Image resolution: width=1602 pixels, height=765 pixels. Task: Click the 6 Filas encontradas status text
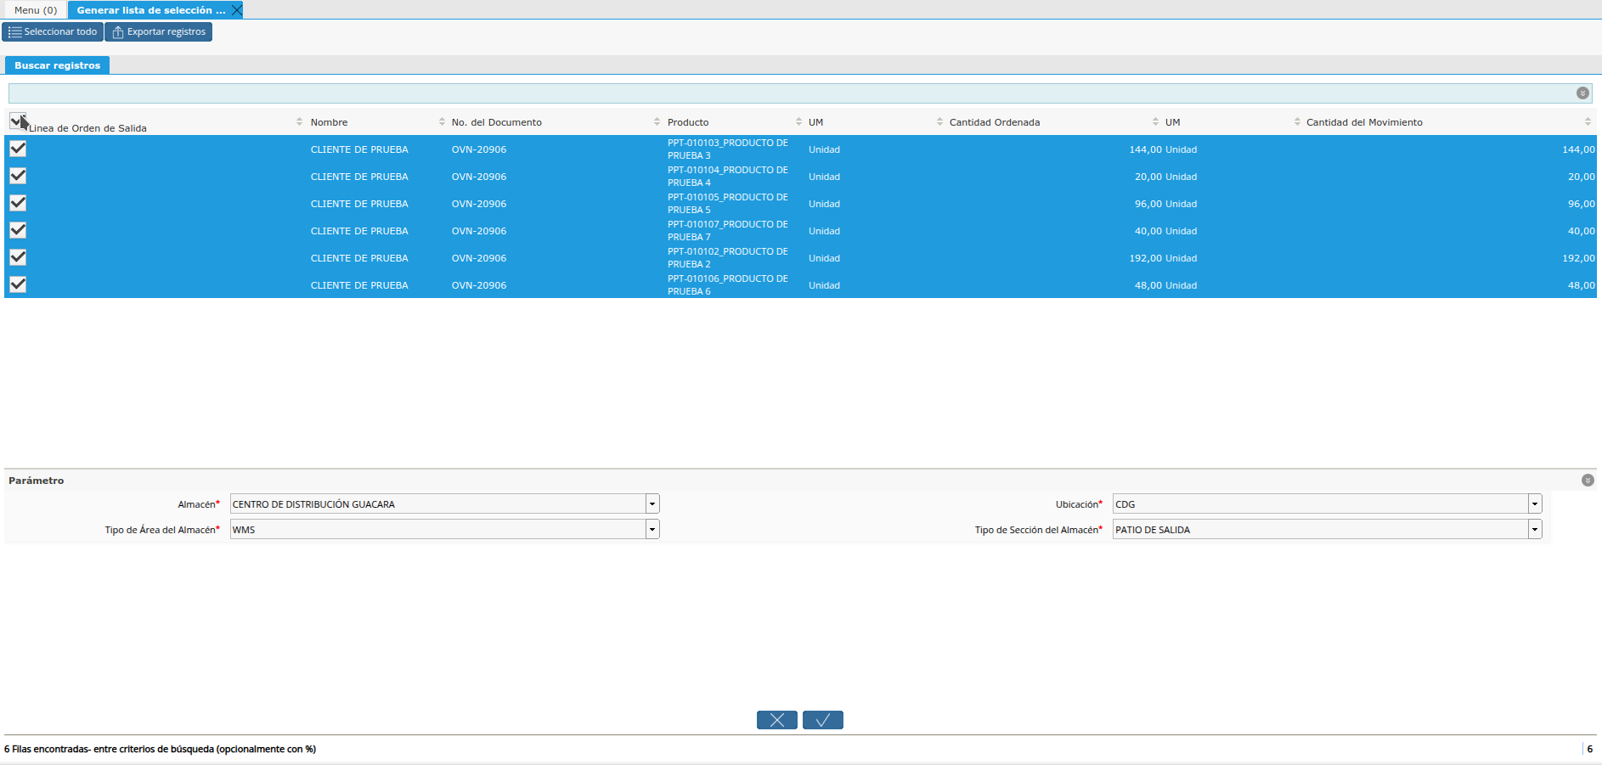click(160, 749)
